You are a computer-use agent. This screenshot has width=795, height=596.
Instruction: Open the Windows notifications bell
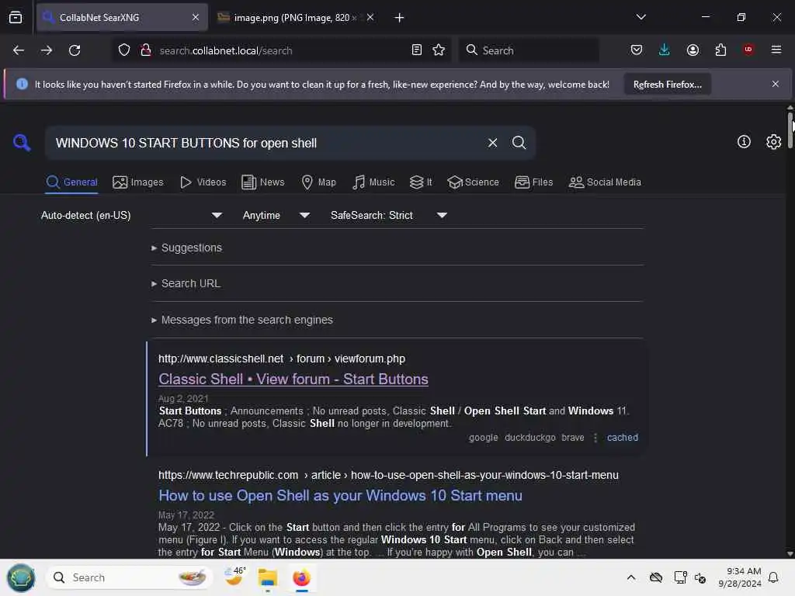pyautogui.click(x=774, y=577)
